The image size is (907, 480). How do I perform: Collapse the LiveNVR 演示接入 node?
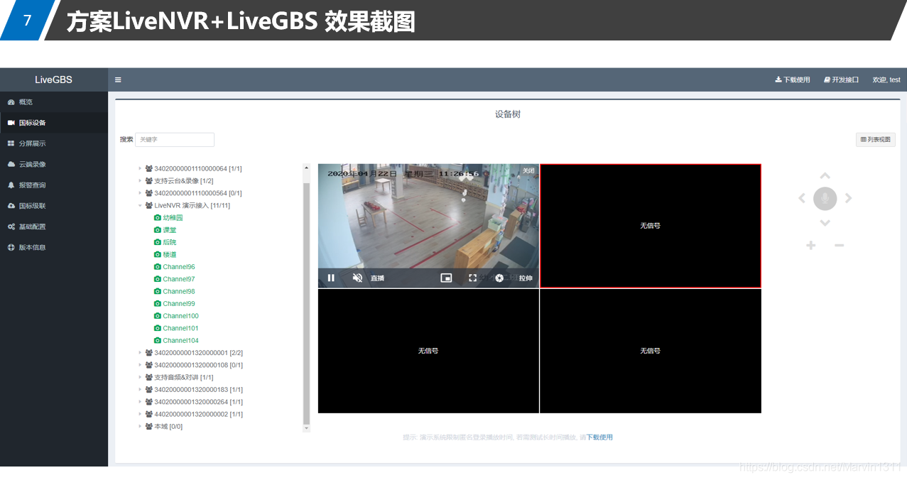[x=140, y=205]
